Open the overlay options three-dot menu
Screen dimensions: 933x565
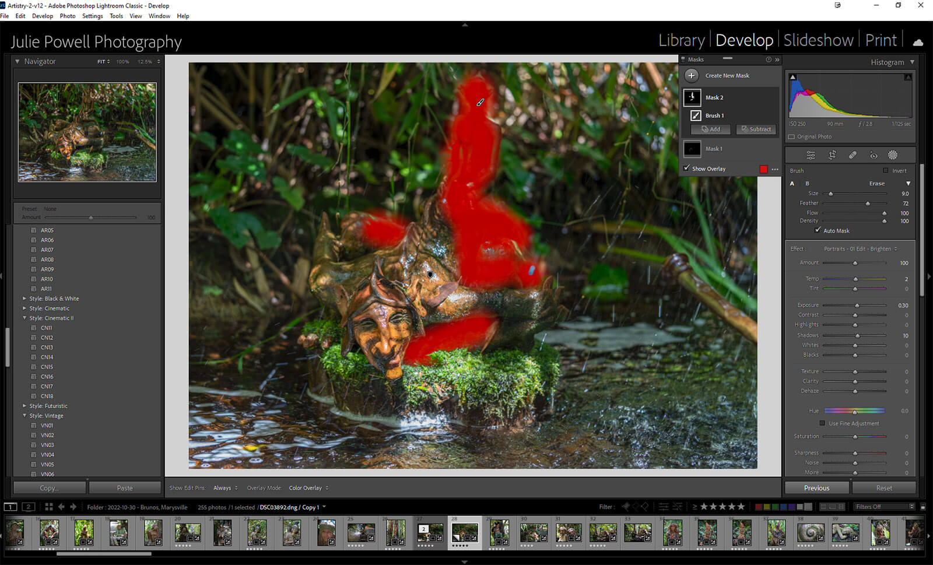pyautogui.click(x=775, y=169)
